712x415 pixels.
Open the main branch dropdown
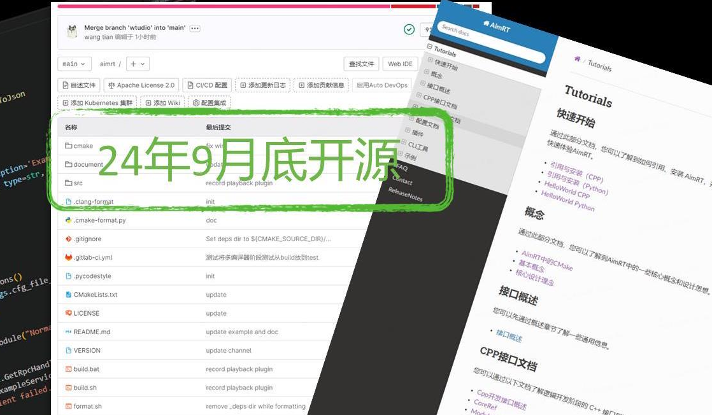(x=75, y=64)
